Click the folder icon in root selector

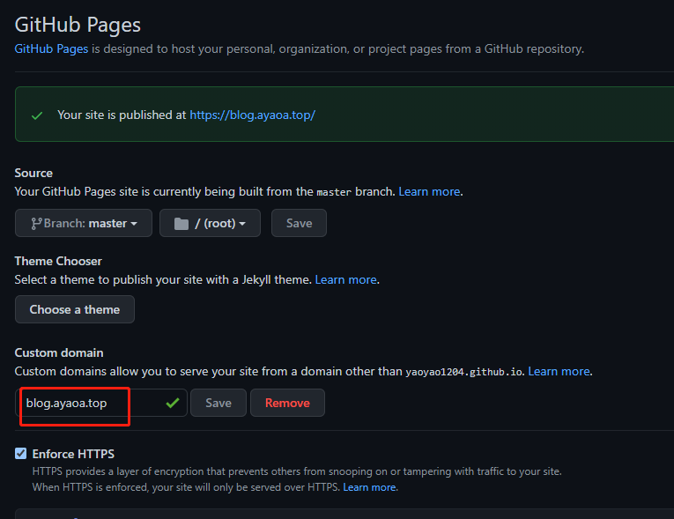point(181,224)
